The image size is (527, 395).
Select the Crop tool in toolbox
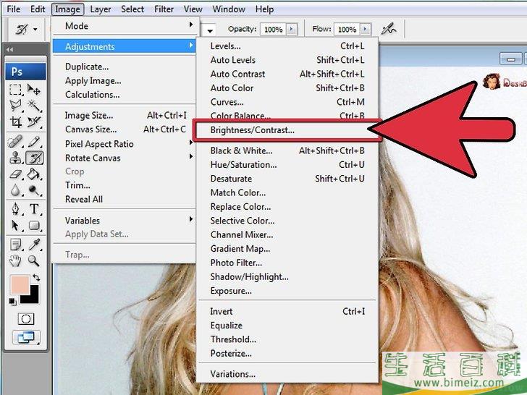[x=15, y=122]
